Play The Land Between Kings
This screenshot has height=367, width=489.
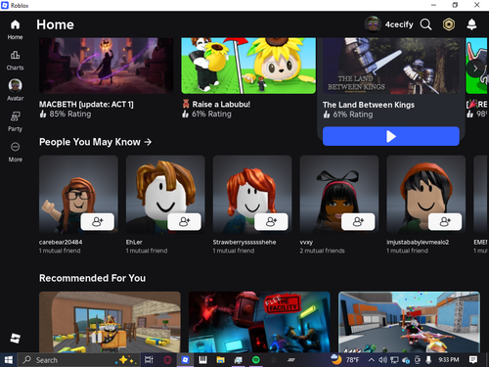[x=391, y=136]
